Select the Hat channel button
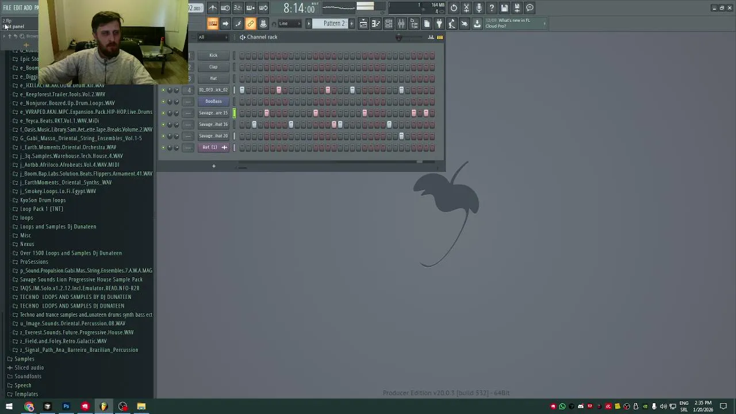The image size is (736, 414). point(213,79)
